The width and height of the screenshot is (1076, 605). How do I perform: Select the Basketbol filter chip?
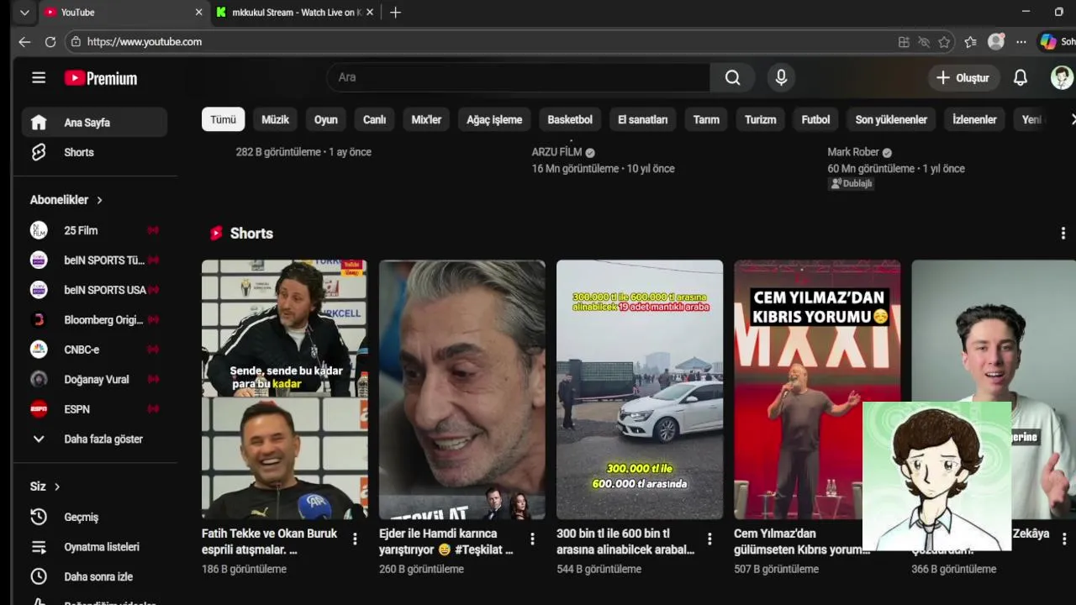(x=570, y=119)
